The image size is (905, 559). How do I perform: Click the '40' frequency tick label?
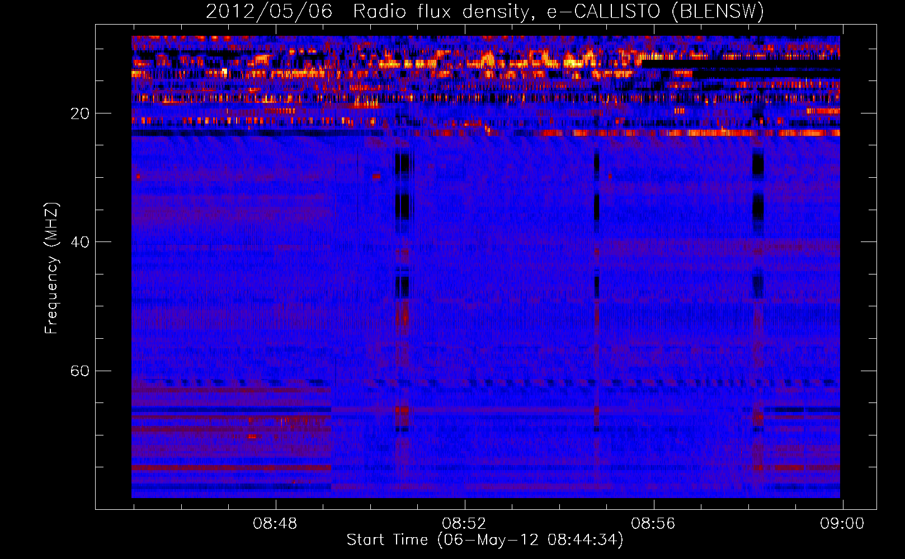coord(80,242)
